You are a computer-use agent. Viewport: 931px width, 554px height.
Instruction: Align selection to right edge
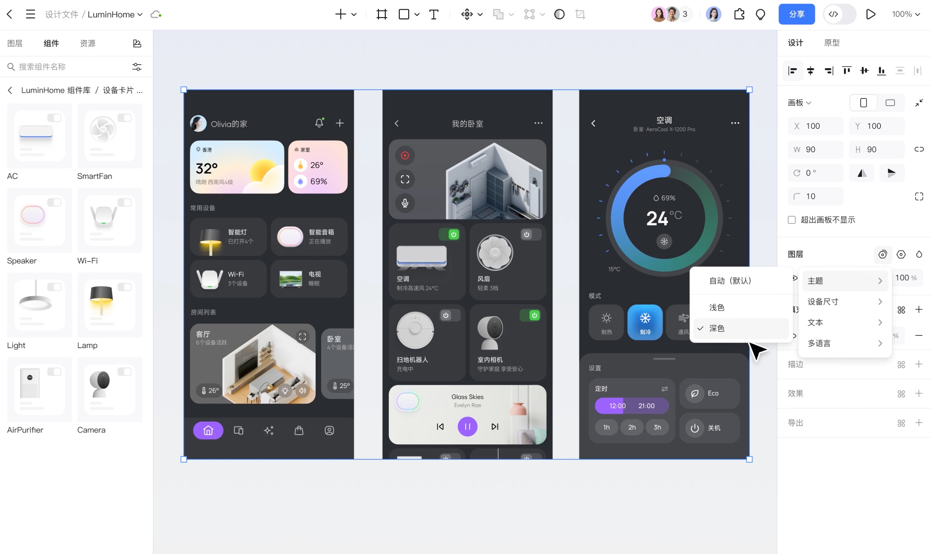[x=828, y=71]
